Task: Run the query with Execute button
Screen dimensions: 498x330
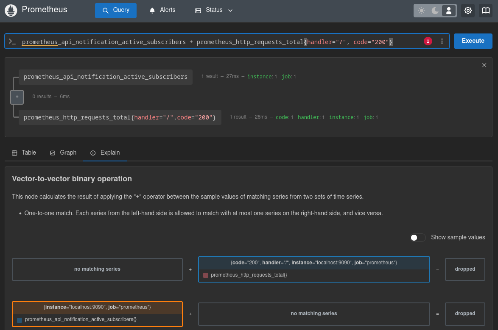Action: [x=473, y=41]
